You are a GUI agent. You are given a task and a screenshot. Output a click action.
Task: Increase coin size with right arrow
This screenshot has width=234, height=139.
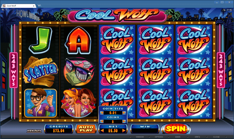click(x=124, y=113)
